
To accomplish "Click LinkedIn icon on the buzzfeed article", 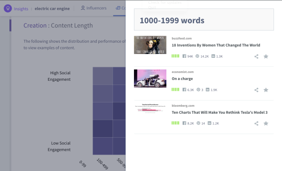I will pos(213,56).
